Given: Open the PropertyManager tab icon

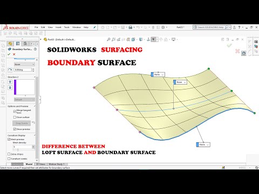Looking at the screenshot, I should (x=18, y=44).
